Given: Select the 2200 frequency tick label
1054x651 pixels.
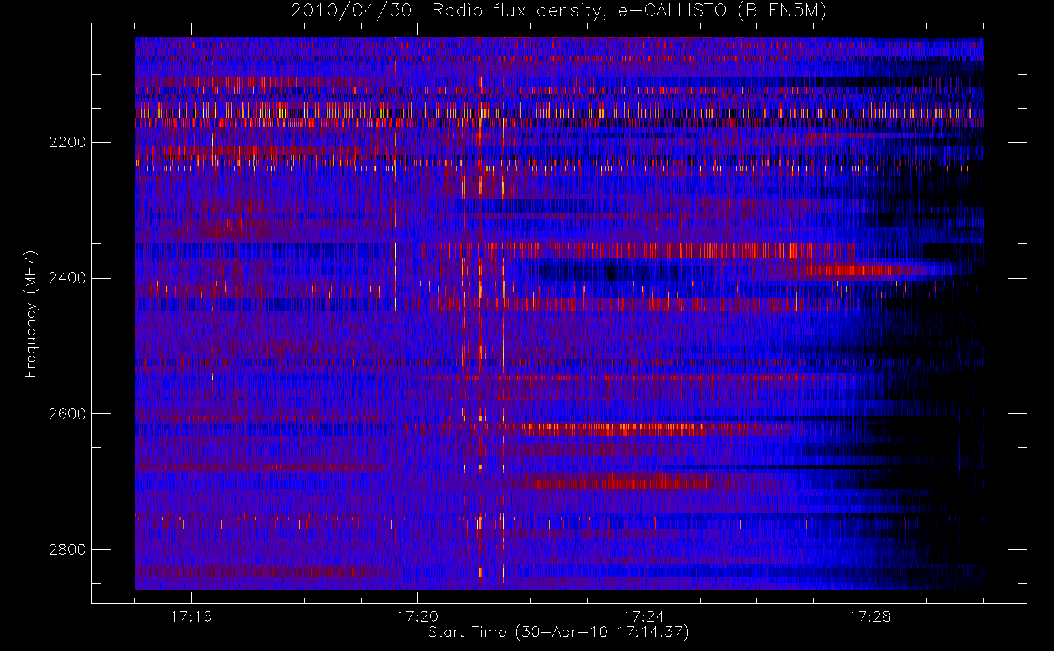Looking at the screenshot, I should [x=67, y=143].
